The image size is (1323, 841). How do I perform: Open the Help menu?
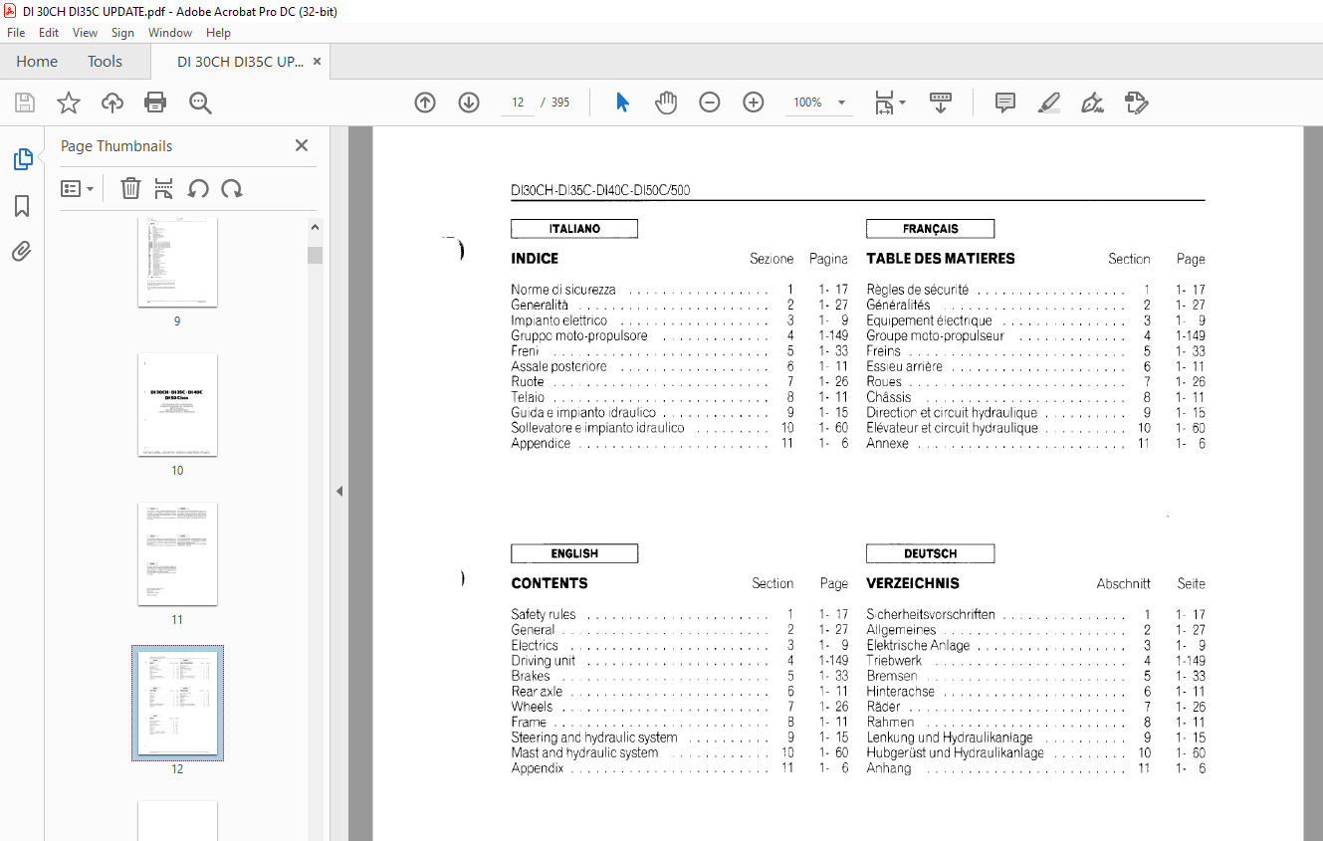tap(218, 33)
